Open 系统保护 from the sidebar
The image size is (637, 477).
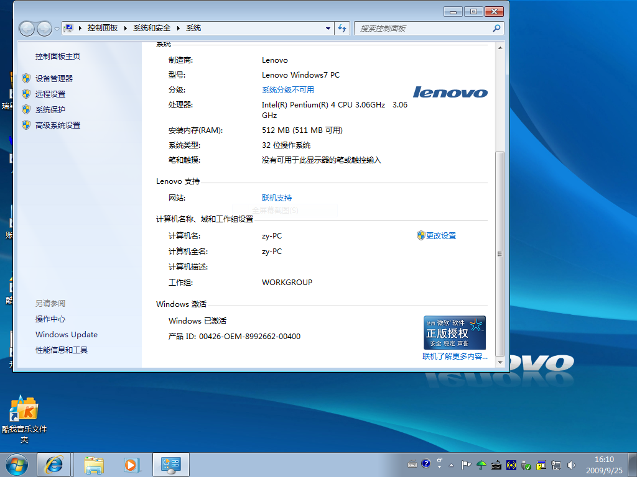tap(50, 110)
